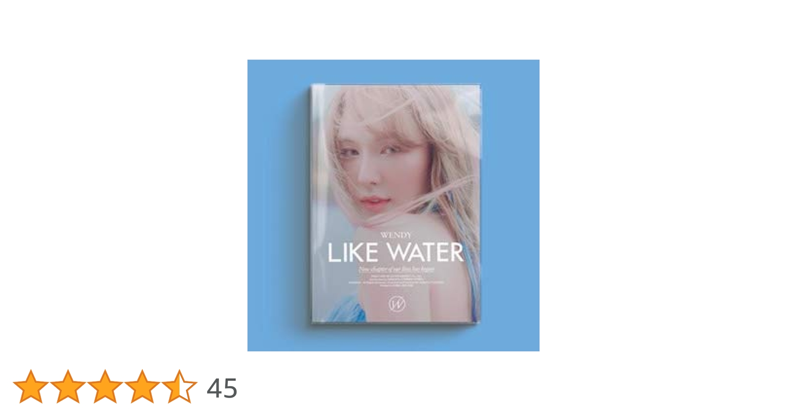Click the first orange rating star

tap(31, 386)
